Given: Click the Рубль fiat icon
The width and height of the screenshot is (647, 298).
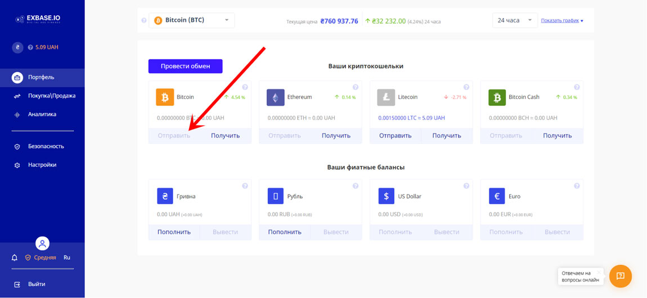Looking at the screenshot, I should (x=275, y=196).
